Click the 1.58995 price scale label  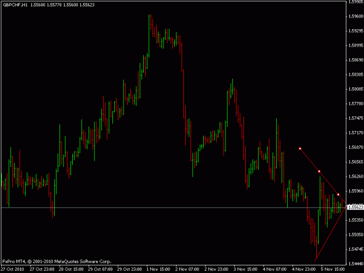click(x=356, y=45)
